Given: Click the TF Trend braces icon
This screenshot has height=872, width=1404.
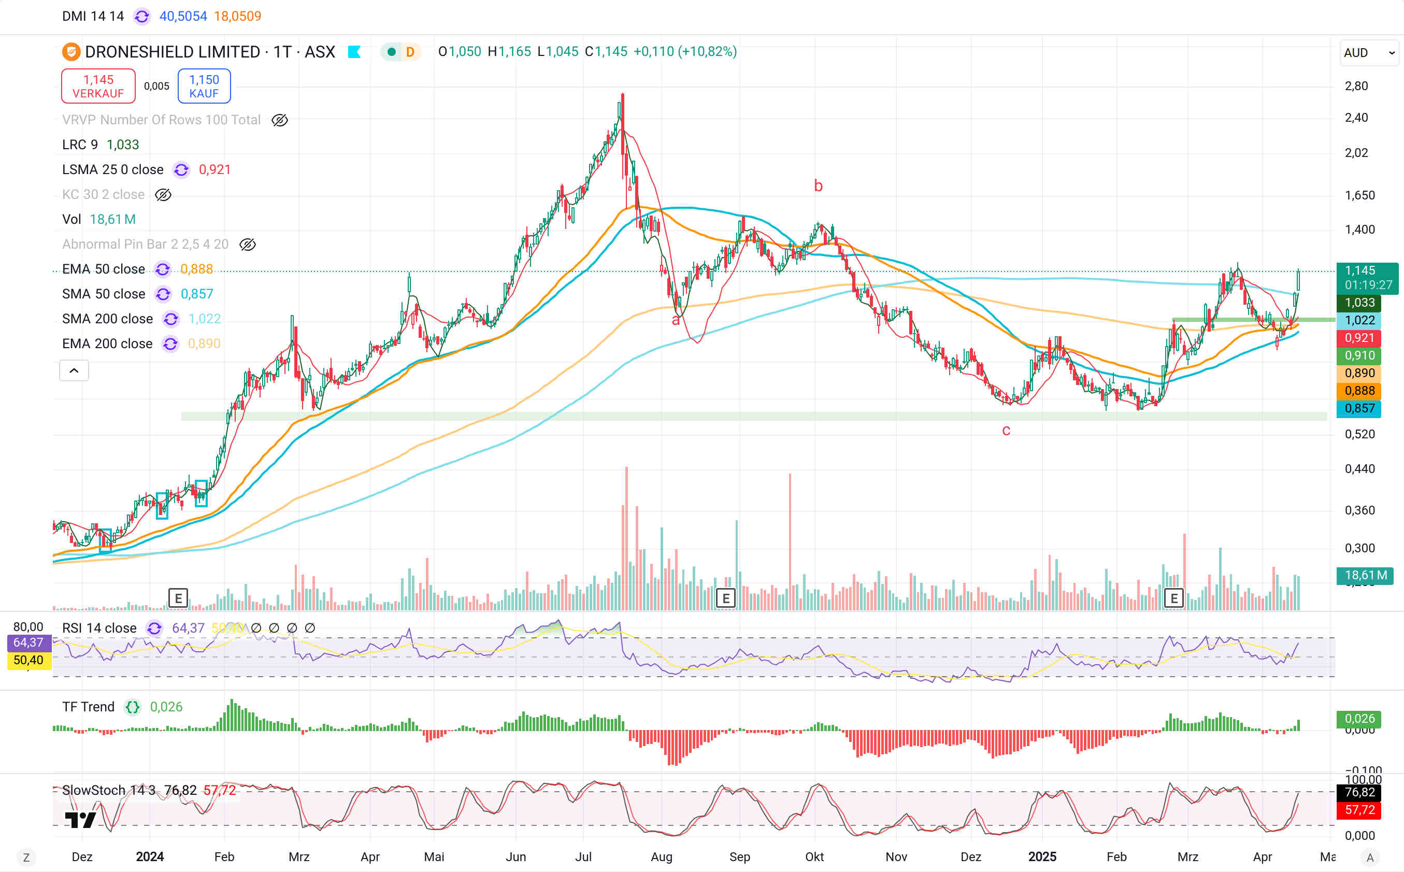Looking at the screenshot, I should click(133, 707).
